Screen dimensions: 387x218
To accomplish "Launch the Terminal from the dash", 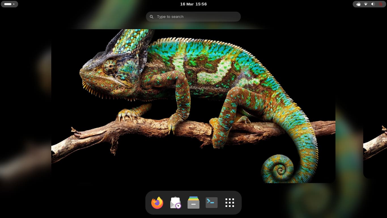I will (212, 203).
